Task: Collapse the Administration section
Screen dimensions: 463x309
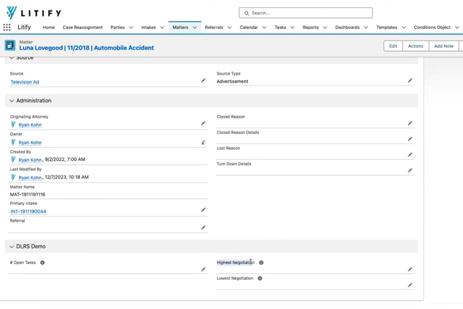Action: 12,101
